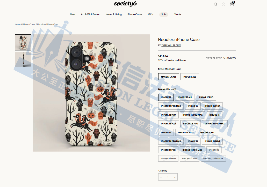Decrease quantity with the minus button

coord(161,177)
